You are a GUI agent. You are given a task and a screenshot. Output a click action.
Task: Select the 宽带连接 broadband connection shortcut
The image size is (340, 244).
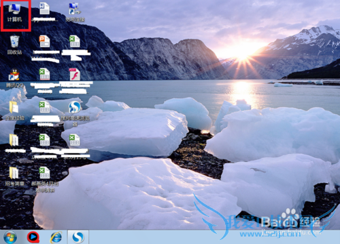tap(75, 9)
